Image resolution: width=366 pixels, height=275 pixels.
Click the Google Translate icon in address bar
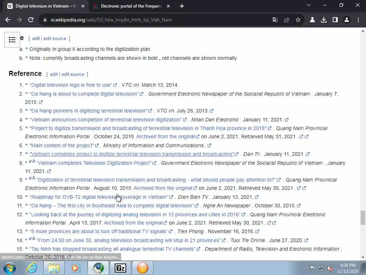pyautogui.click(x=275, y=20)
